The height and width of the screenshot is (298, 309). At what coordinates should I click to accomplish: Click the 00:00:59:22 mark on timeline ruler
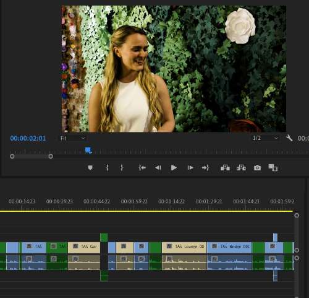[134, 201]
